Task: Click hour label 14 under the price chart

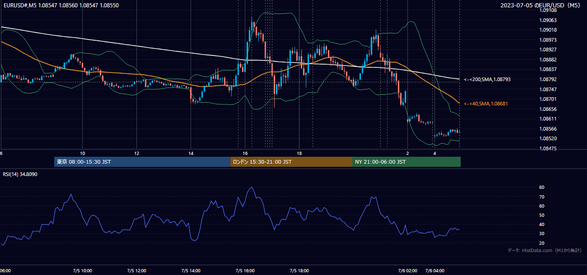Action: pos(191,153)
